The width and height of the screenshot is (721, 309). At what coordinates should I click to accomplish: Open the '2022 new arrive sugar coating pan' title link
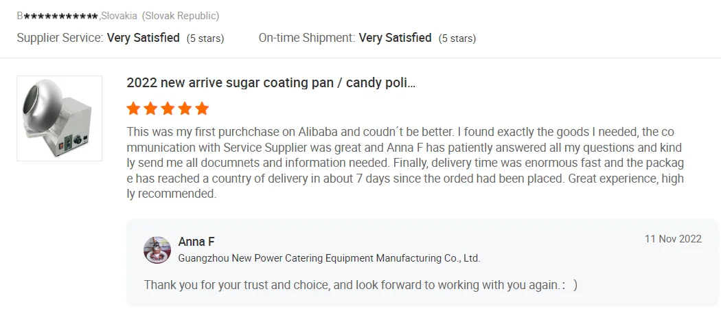pyautogui.click(x=271, y=83)
